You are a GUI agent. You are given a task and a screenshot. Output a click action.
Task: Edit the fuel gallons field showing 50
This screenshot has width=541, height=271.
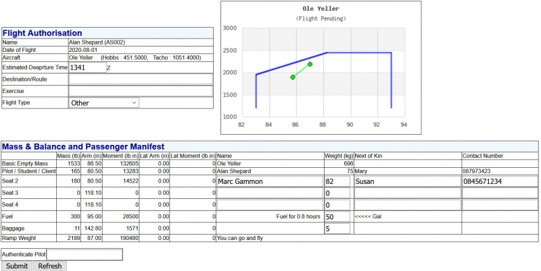[x=337, y=216]
